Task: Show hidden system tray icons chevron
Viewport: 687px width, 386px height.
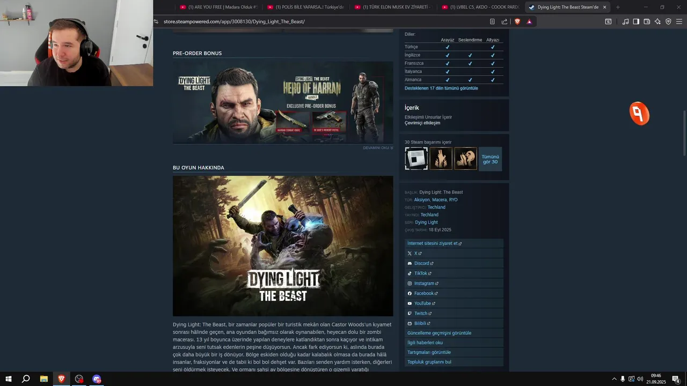Action: 614,379
